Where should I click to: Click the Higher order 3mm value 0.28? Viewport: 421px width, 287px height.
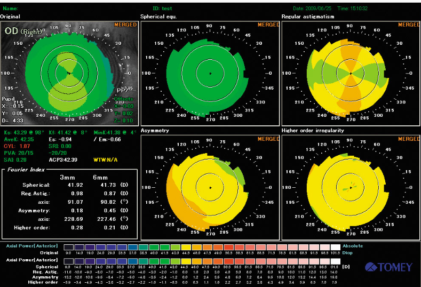click(77, 228)
